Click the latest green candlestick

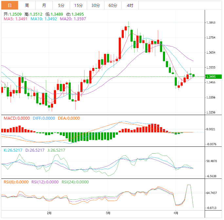click(194, 76)
